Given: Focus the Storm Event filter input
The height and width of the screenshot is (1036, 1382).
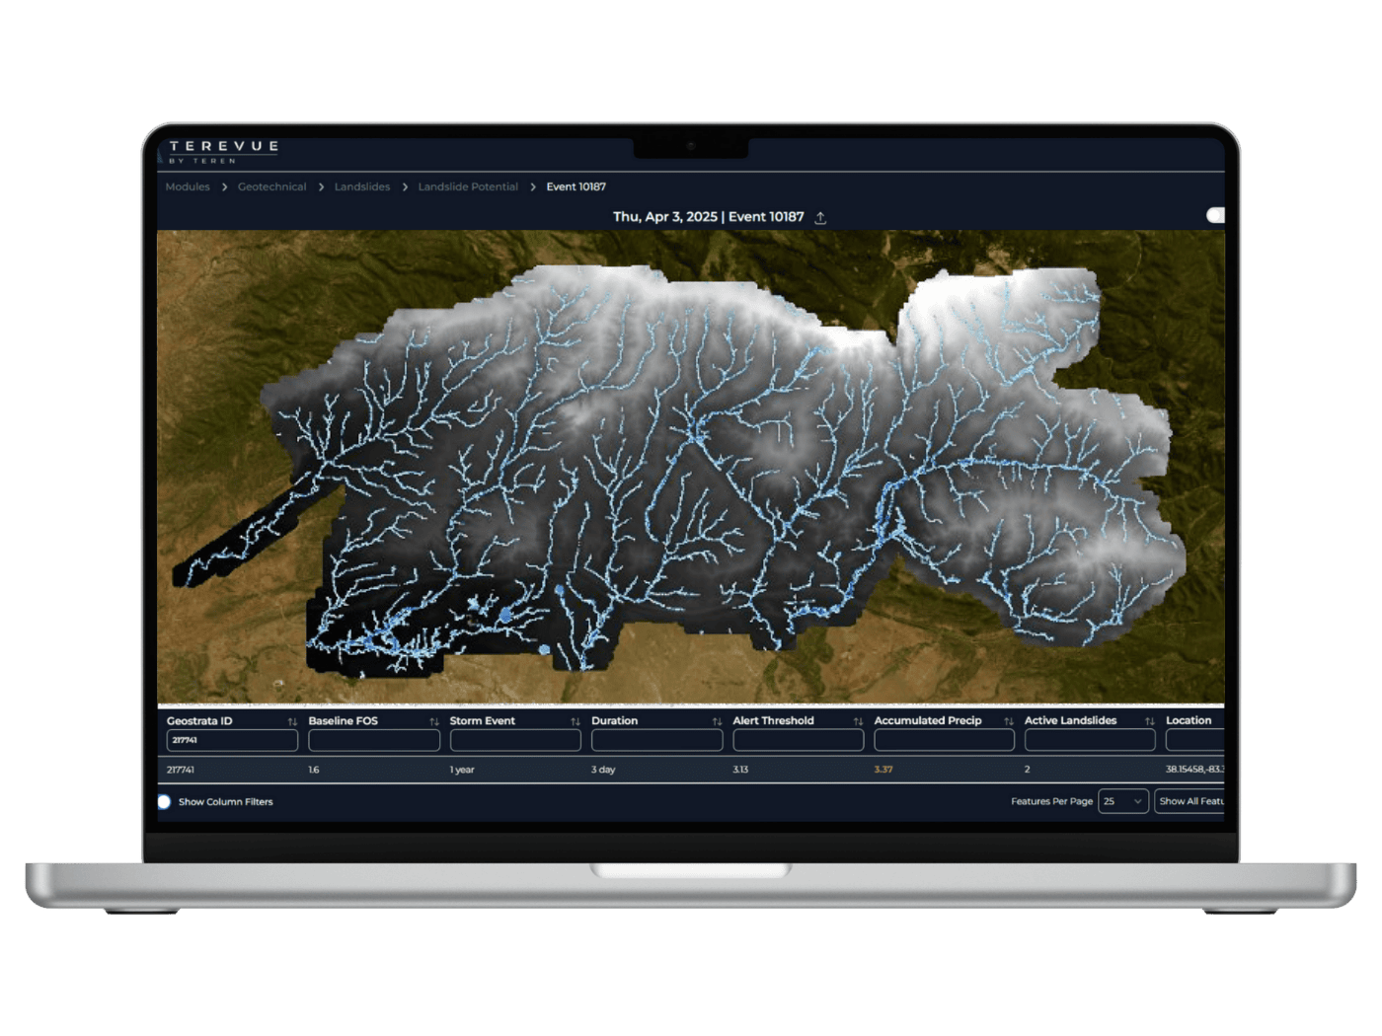Looking at the screenshot, I should [x=514, y=740].
